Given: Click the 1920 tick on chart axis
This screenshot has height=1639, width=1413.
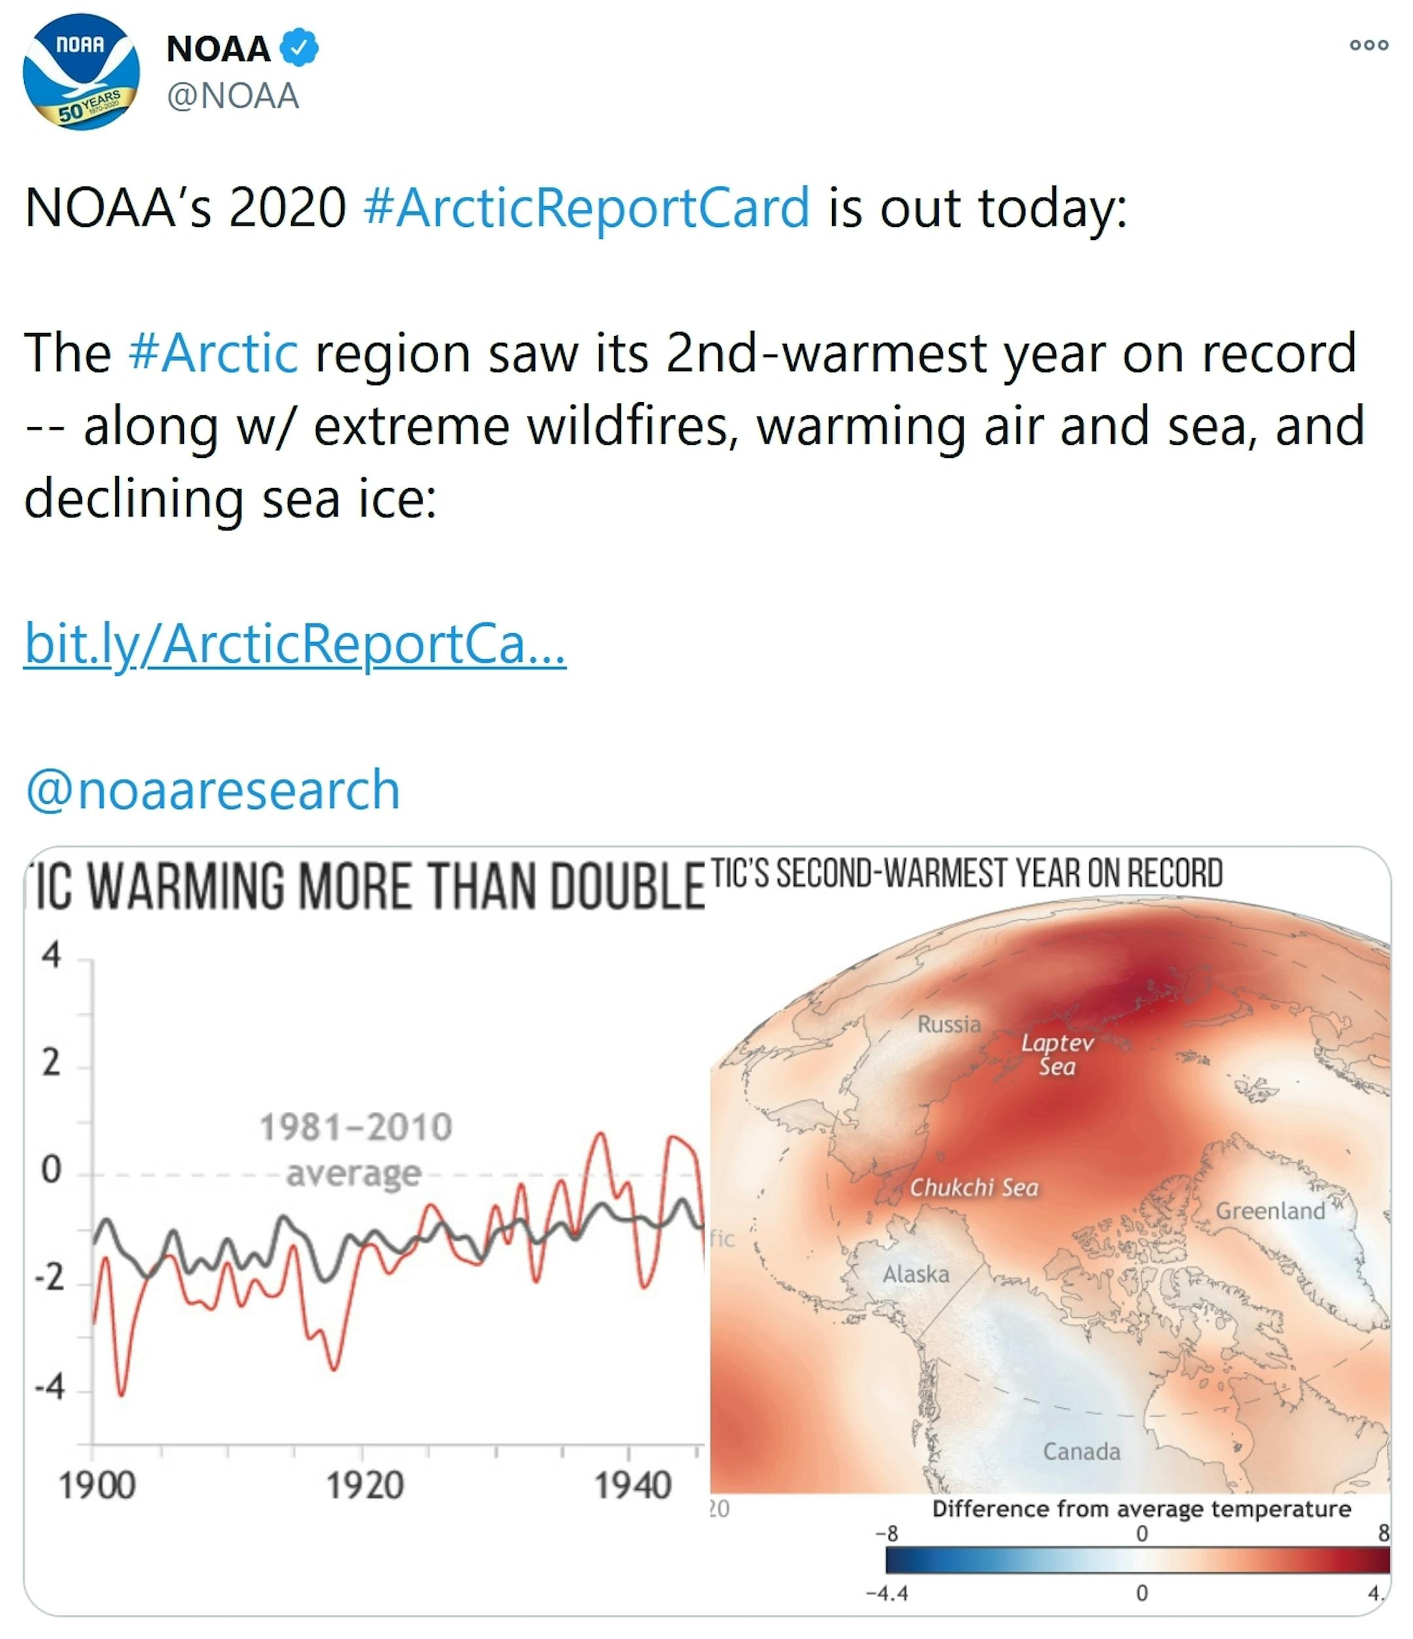Looking at the screenshot, I should 365,1485.
